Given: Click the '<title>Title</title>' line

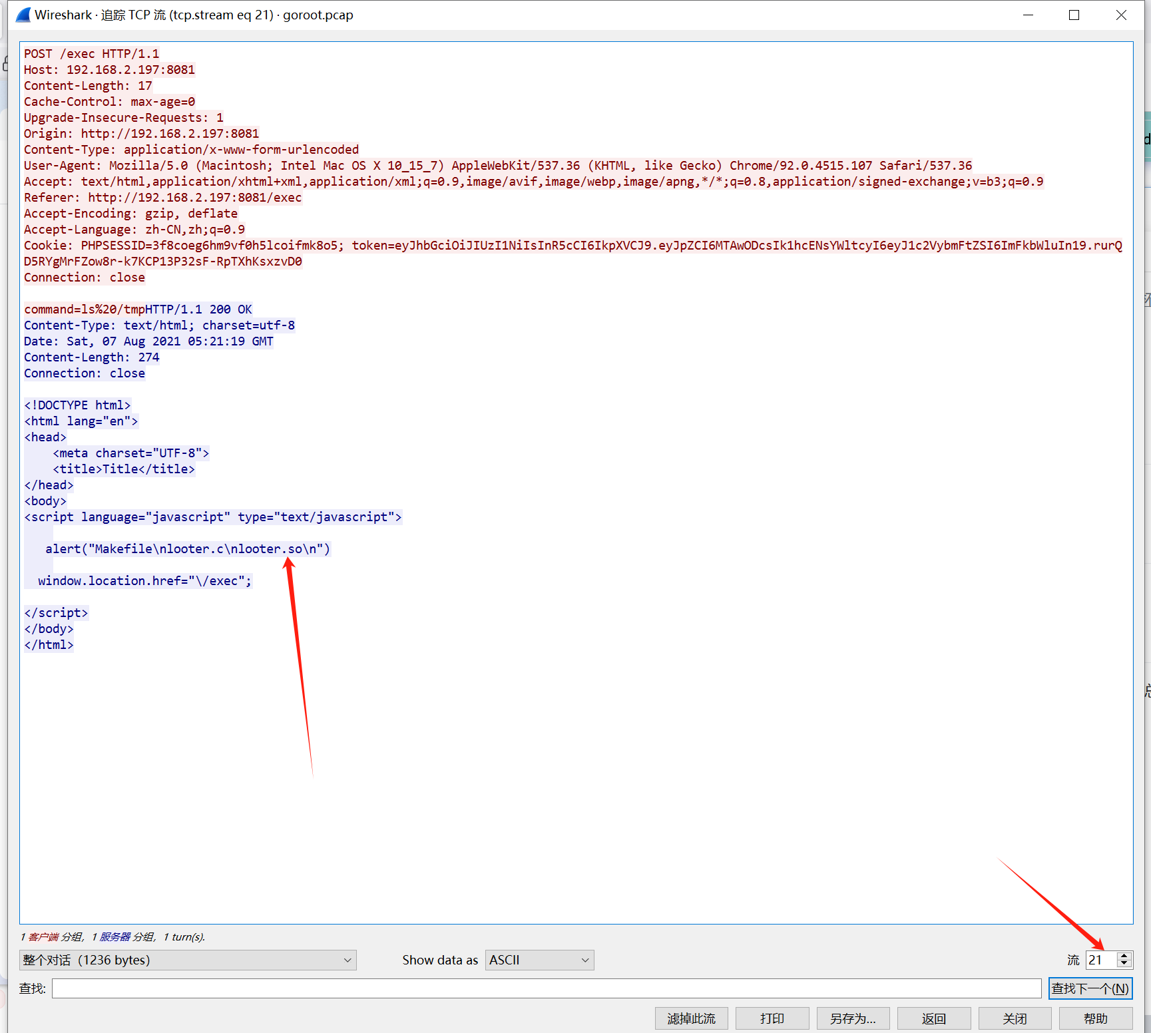Looking at the screenshot, I should click(124, 469).
